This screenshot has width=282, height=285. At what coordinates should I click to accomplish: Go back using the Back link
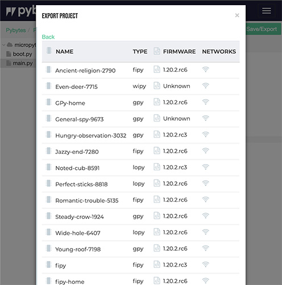pyautogui.click(x=48, y=37)
